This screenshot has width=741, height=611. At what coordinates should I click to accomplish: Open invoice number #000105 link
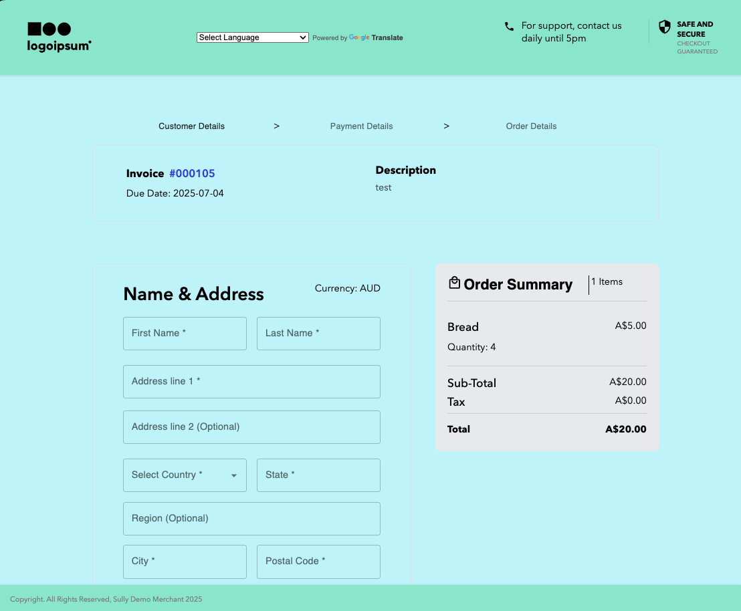coord(192,174)
